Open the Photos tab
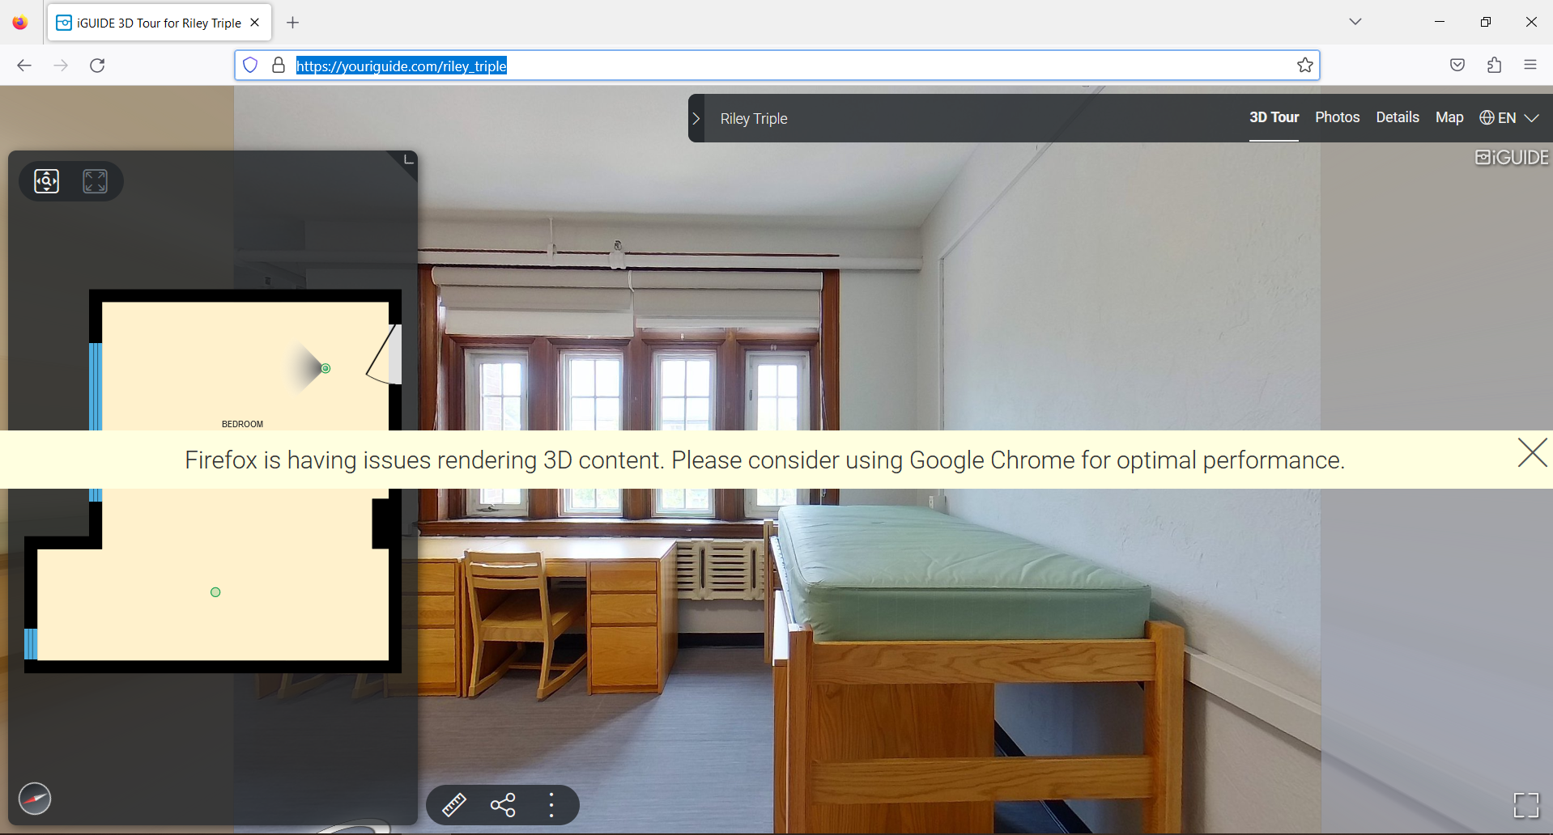The width and height of the screenshot is (1553, 835). pyautogui.click(x=1337, y=117)
